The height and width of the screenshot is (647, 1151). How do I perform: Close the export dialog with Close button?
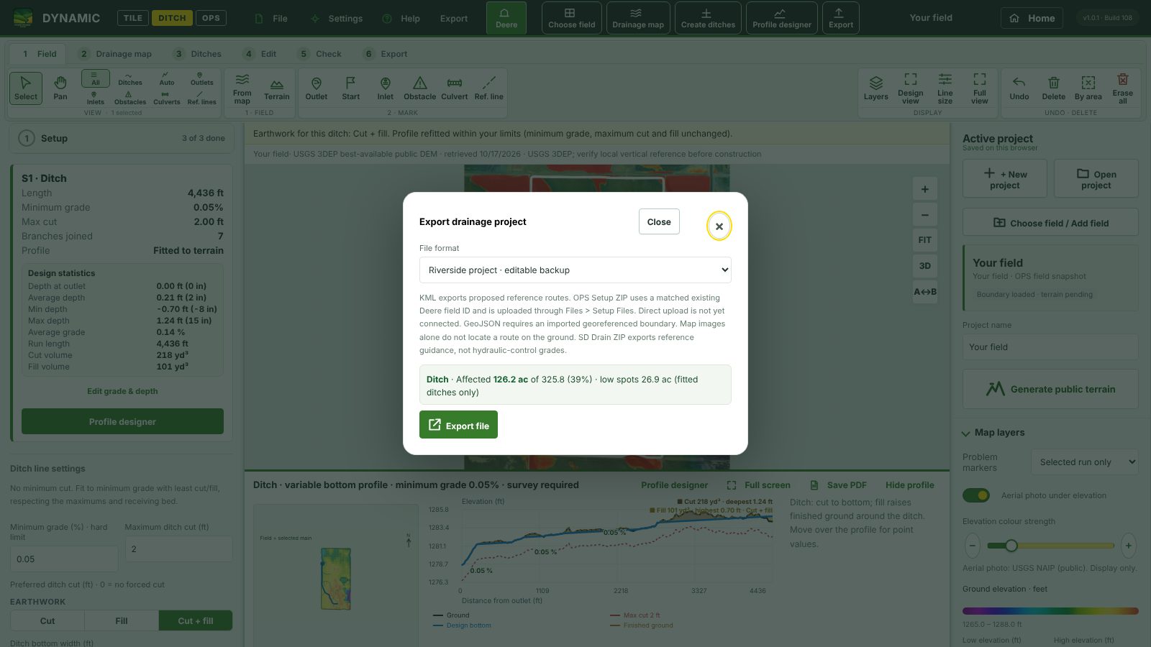tap(659, 221)
